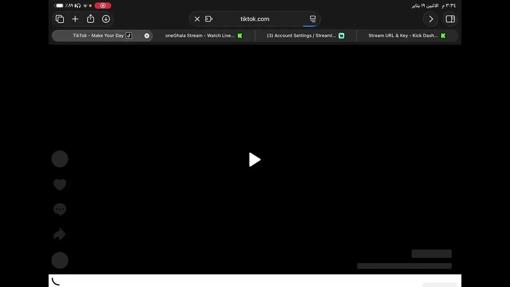Screen dimensions: 510x287
Task: Play the TikTok video
Action: click(x=255, y=159)
